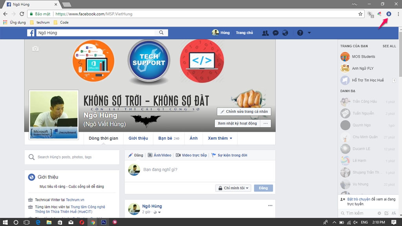Click the Facebook search input field

[96, 33]
